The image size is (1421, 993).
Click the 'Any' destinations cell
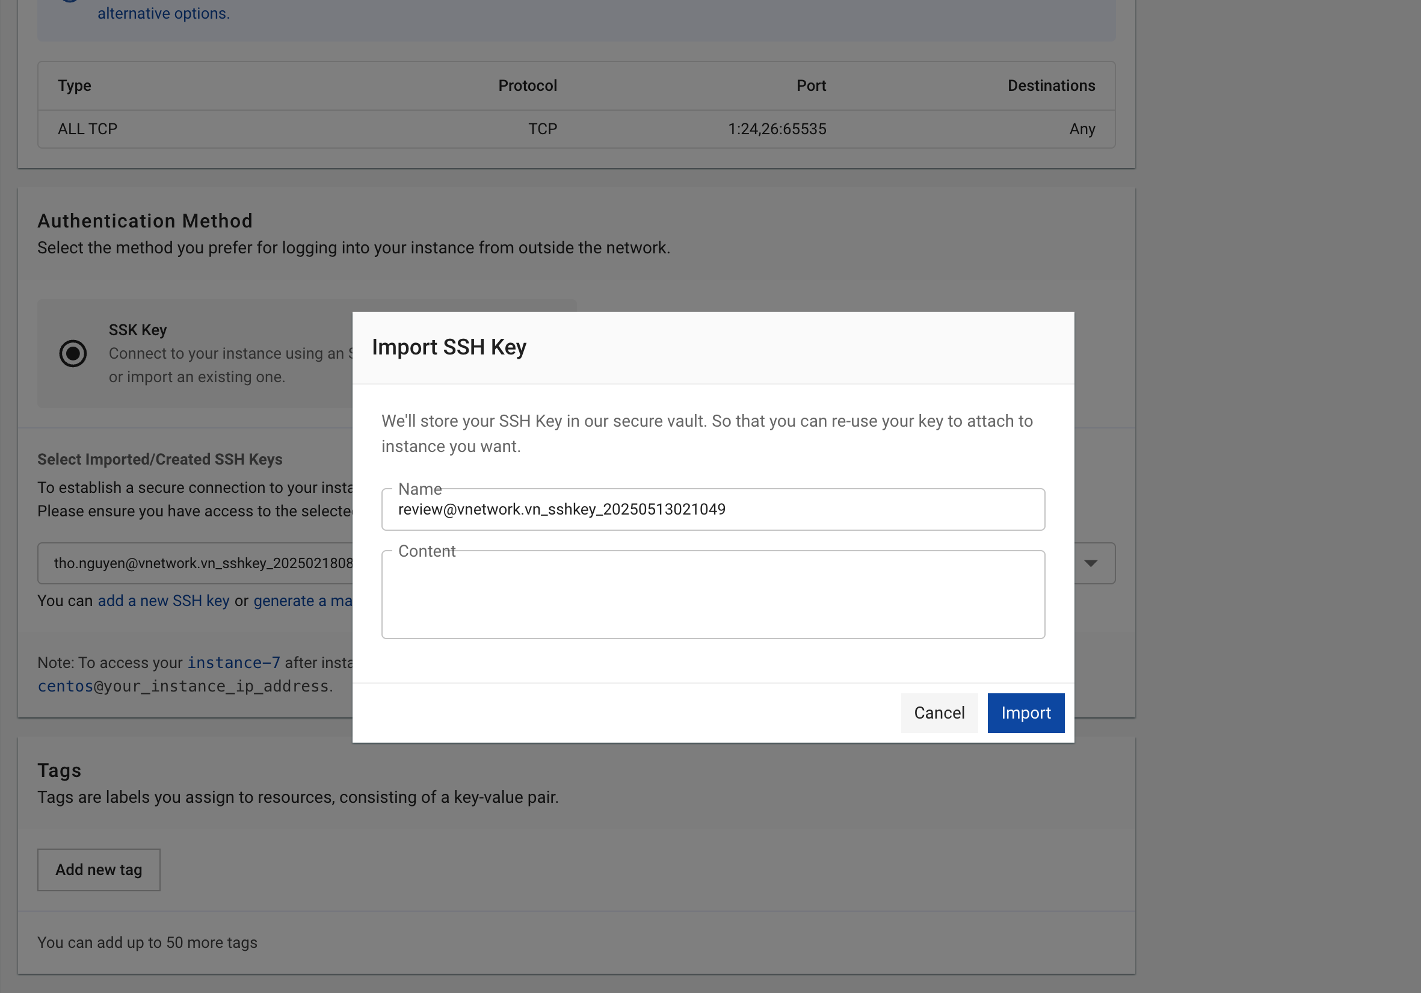(1082, 129)
